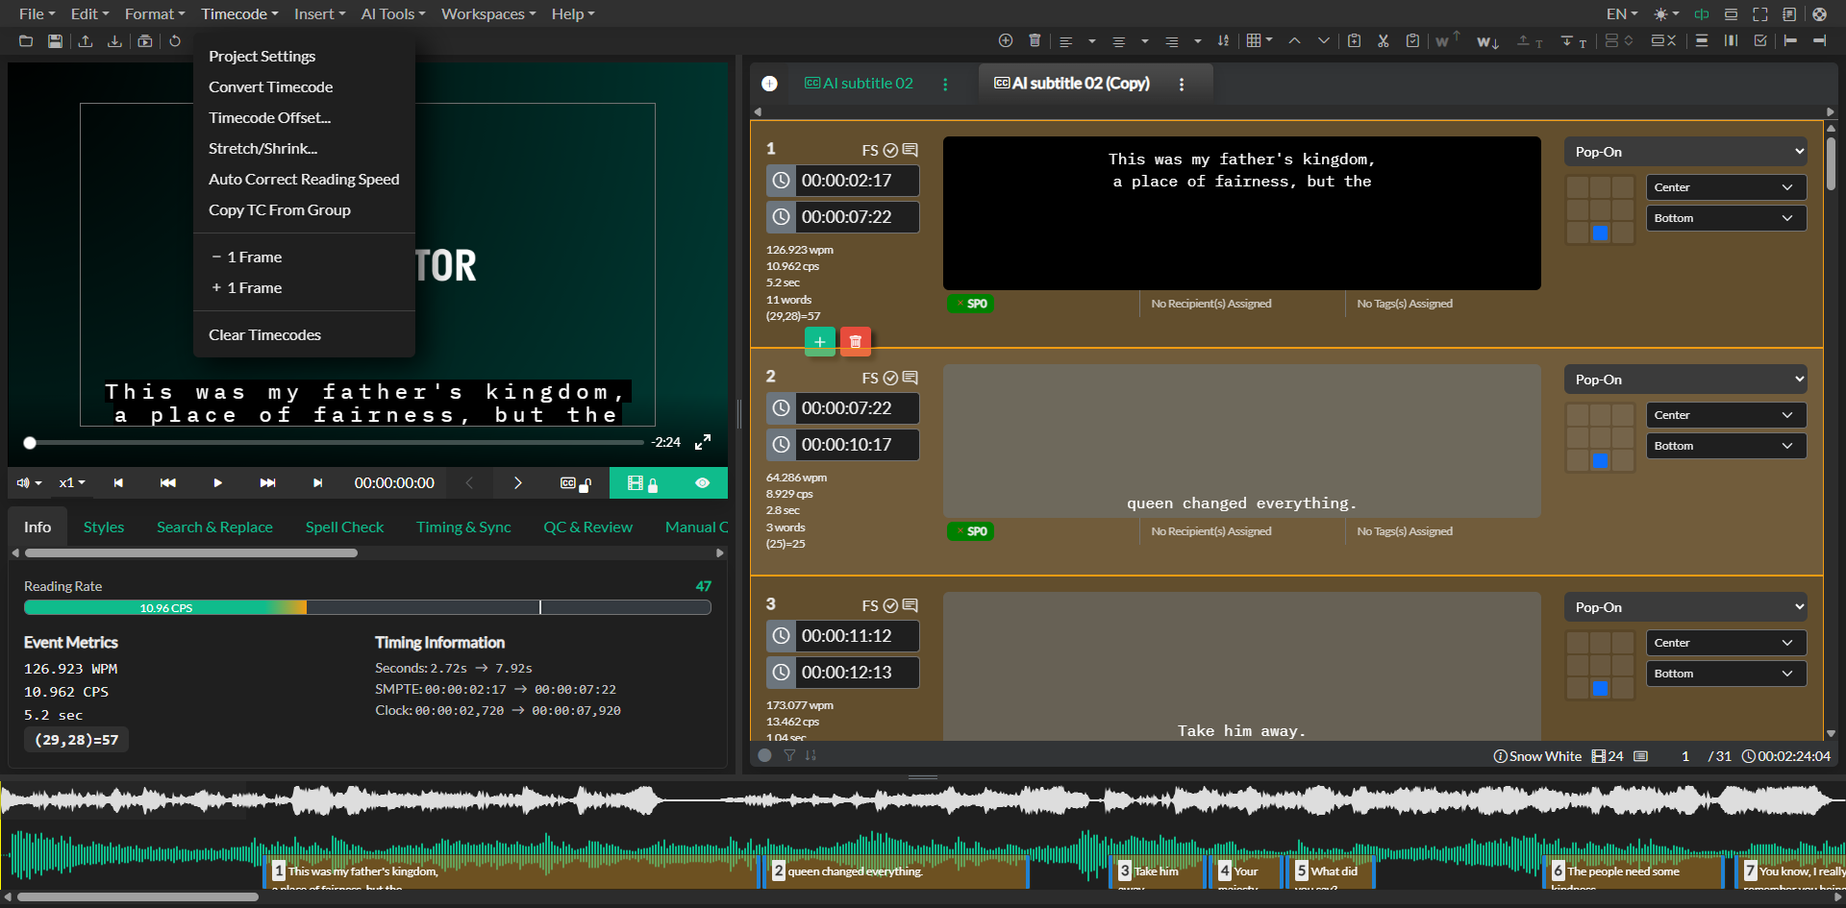Image resolution: width=1846 pixels, height=908 pixels.
Task: Toggle the checkbox icon in top toolbar
Action: tap(1760, 40)
